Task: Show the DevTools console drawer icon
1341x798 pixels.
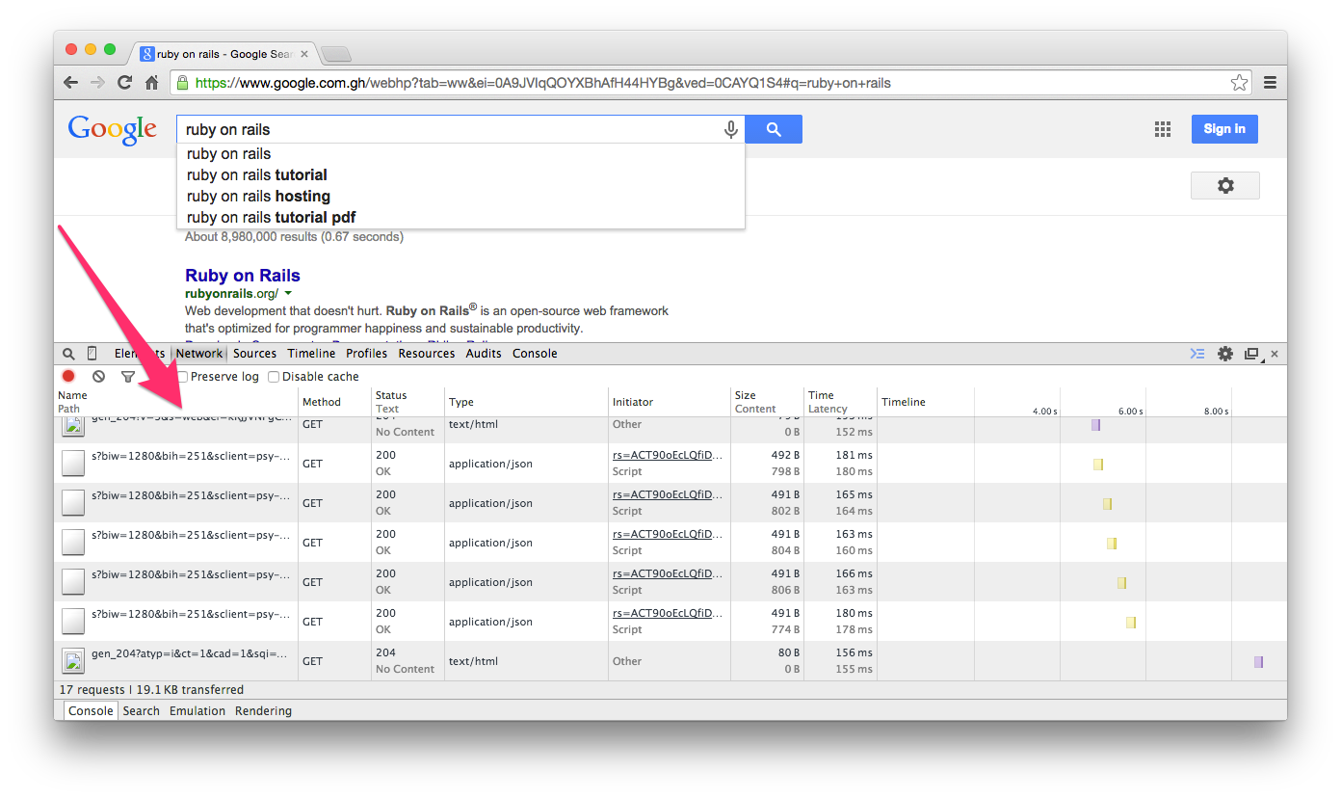Action: click(1197, 354)
